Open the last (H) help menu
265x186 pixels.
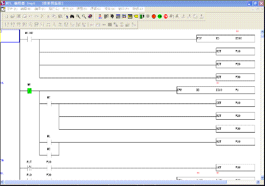[x=138, y=9]
